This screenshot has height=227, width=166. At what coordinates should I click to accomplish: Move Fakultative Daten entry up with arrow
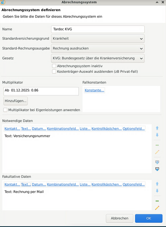click(x=157, y=184)
